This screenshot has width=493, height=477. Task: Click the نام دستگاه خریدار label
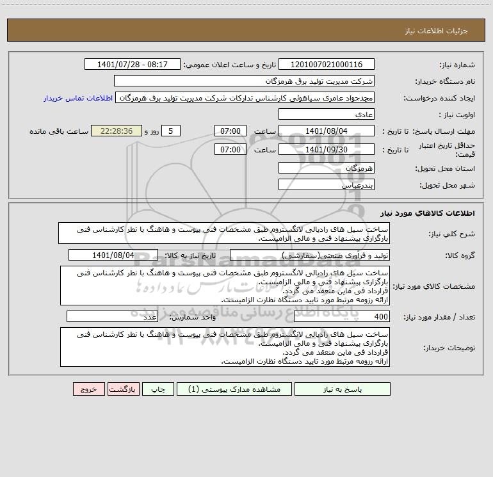pos(445,81)
